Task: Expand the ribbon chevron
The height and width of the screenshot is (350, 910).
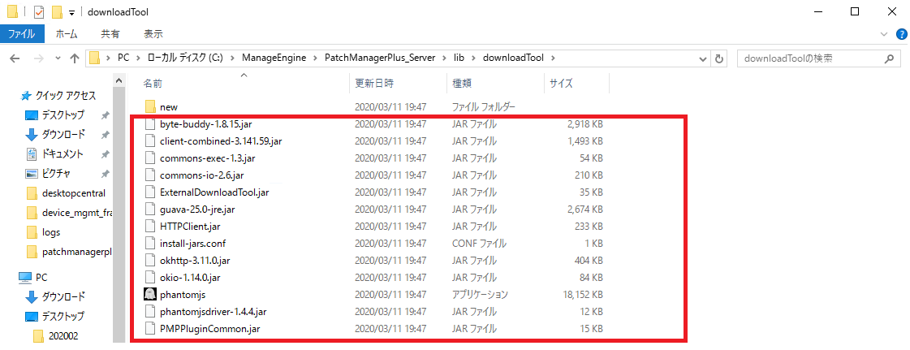Action: (884, 33)
